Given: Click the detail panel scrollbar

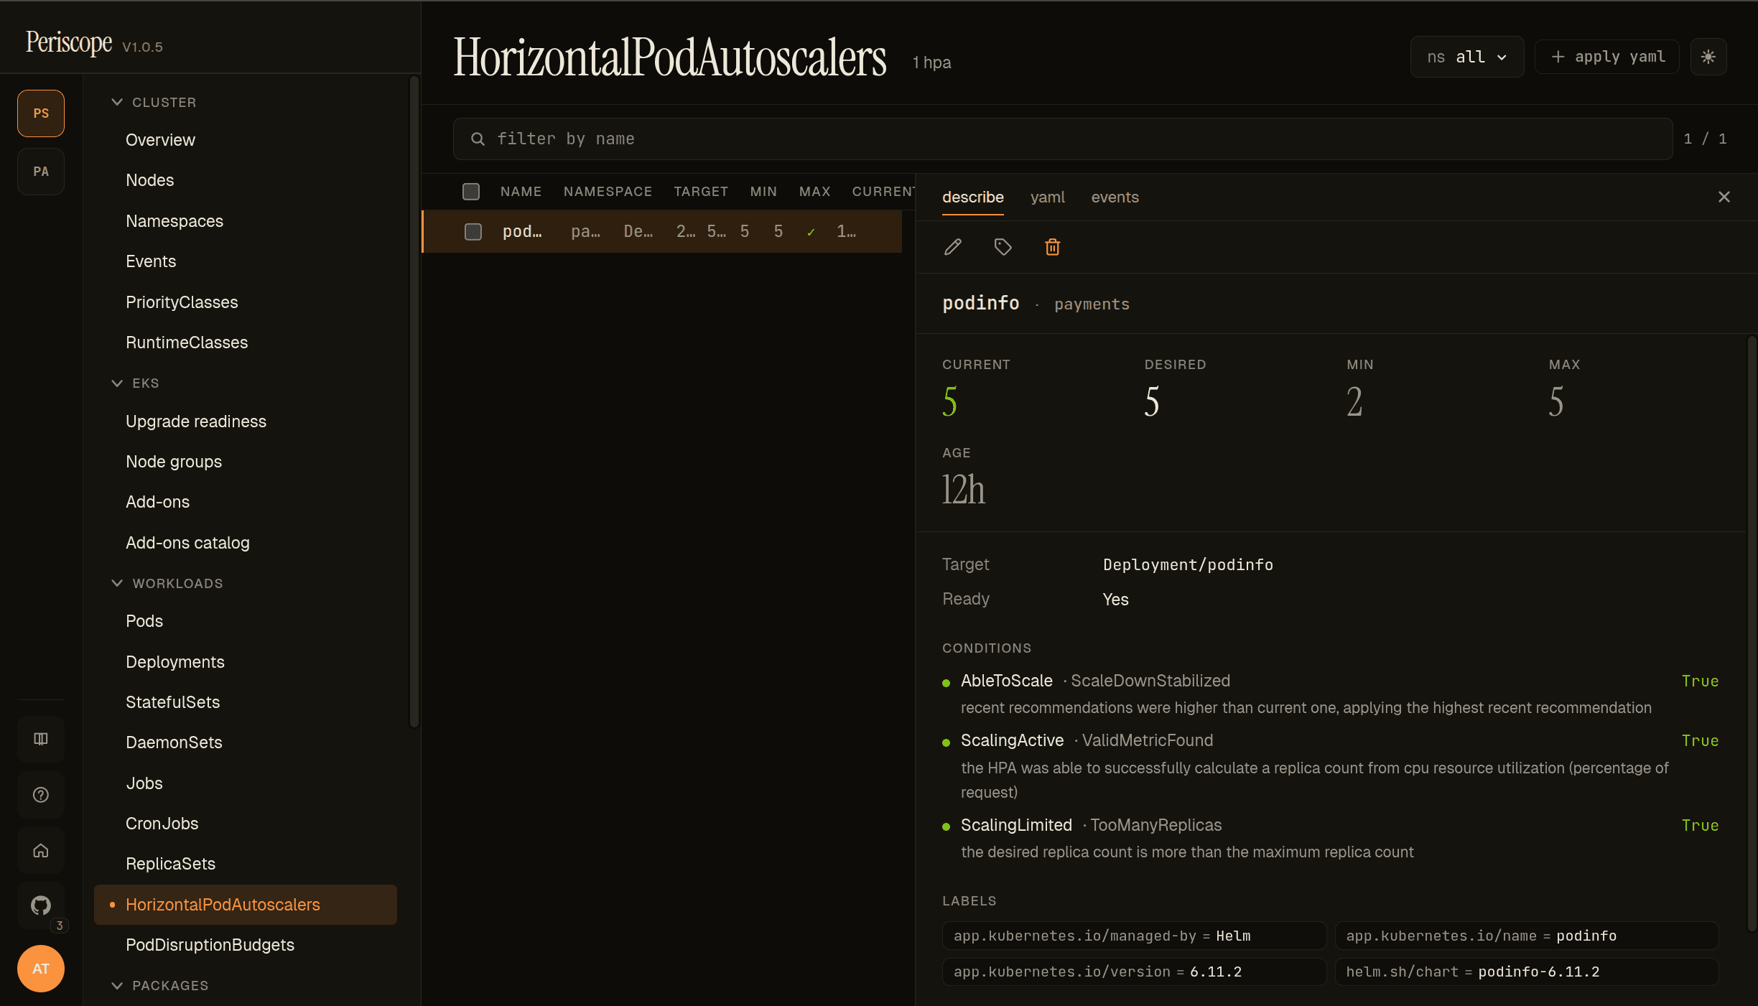Looking at the screenshot, I should tap(1752, 635).
